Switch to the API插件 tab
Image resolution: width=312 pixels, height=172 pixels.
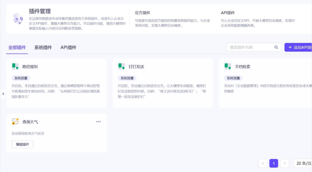[68, 47]
